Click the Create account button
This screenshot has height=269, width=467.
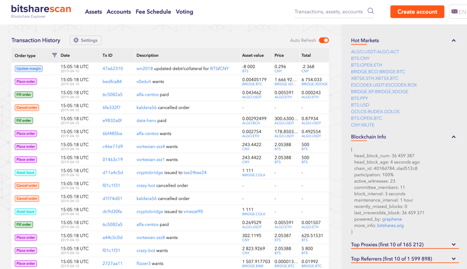tap(417, 12)
